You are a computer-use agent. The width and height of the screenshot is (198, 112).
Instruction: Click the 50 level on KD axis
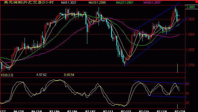[x=187, y=93]
